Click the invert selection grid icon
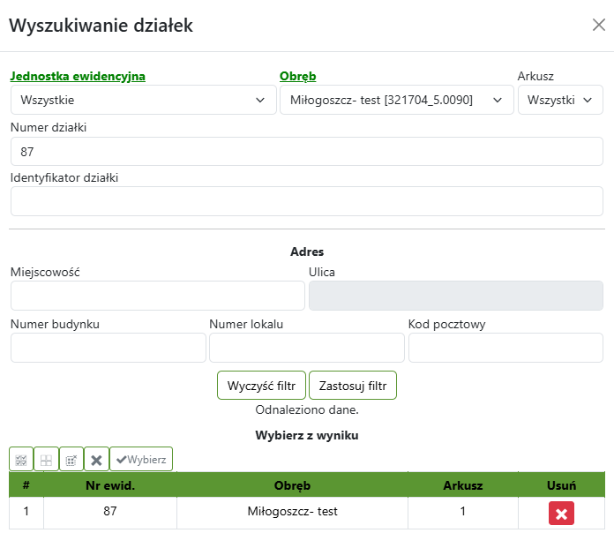The image size is (614, 548). [71, 459]
